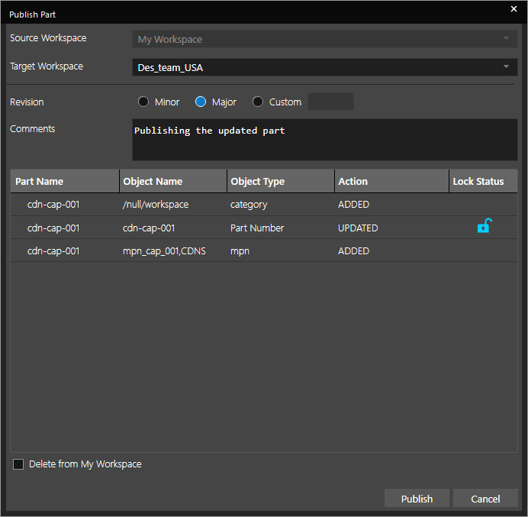Sort by Lock Status column header
The width and height of the screenshot is (528, 517).
(x=483, y=181)
